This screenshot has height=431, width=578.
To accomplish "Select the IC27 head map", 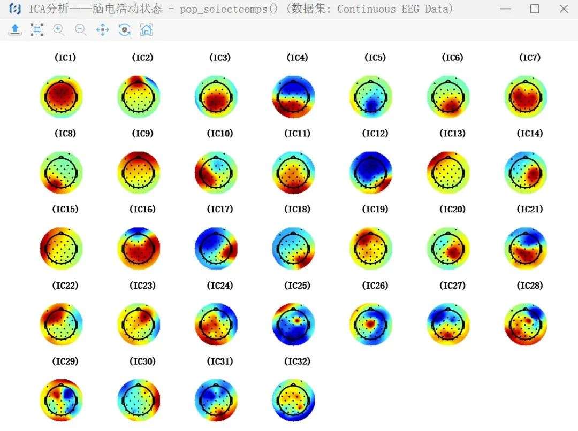I will pos(448,325).
